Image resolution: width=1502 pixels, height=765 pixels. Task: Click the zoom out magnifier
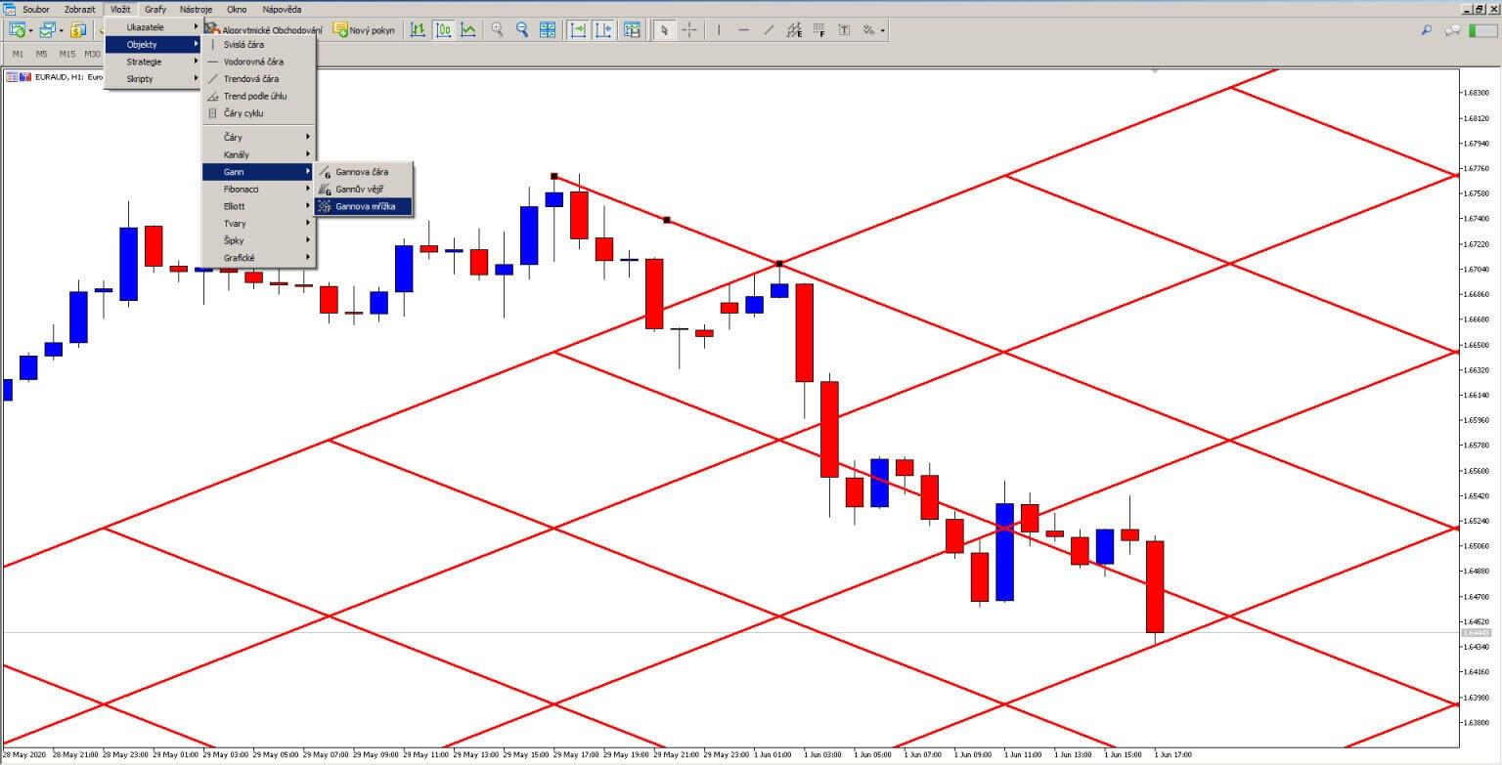click(x=522, y=30)
